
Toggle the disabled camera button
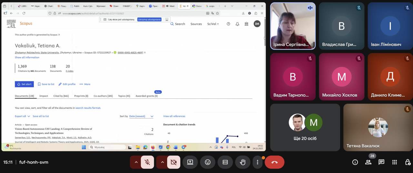pos(174,162)
